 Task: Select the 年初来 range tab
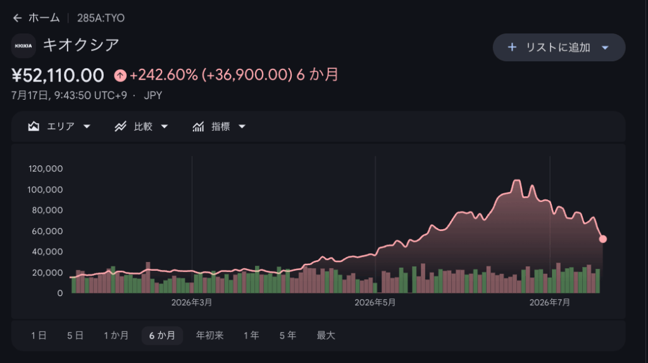click(209, 336)
